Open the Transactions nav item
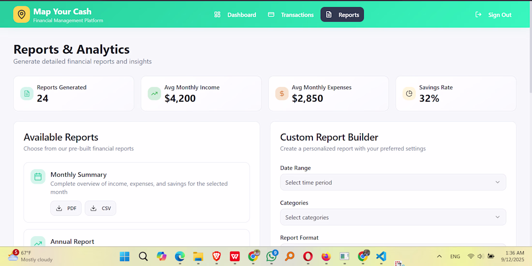This screenshot has width=532, height=266. pos(291,14)
